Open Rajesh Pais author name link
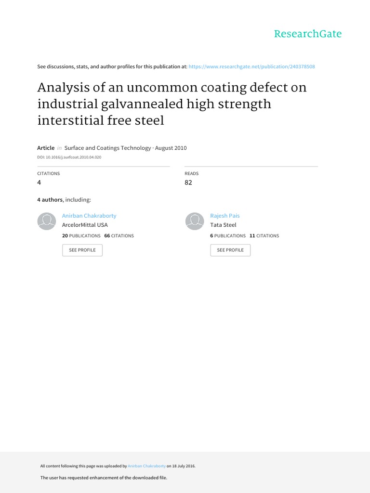The width and height of the screenshot is (370, 493). coord(225,216)
